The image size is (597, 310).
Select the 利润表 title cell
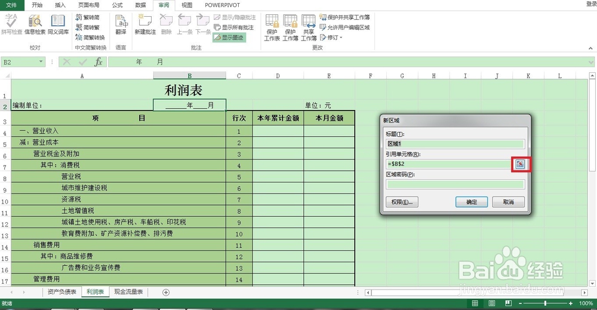point(183,90)
